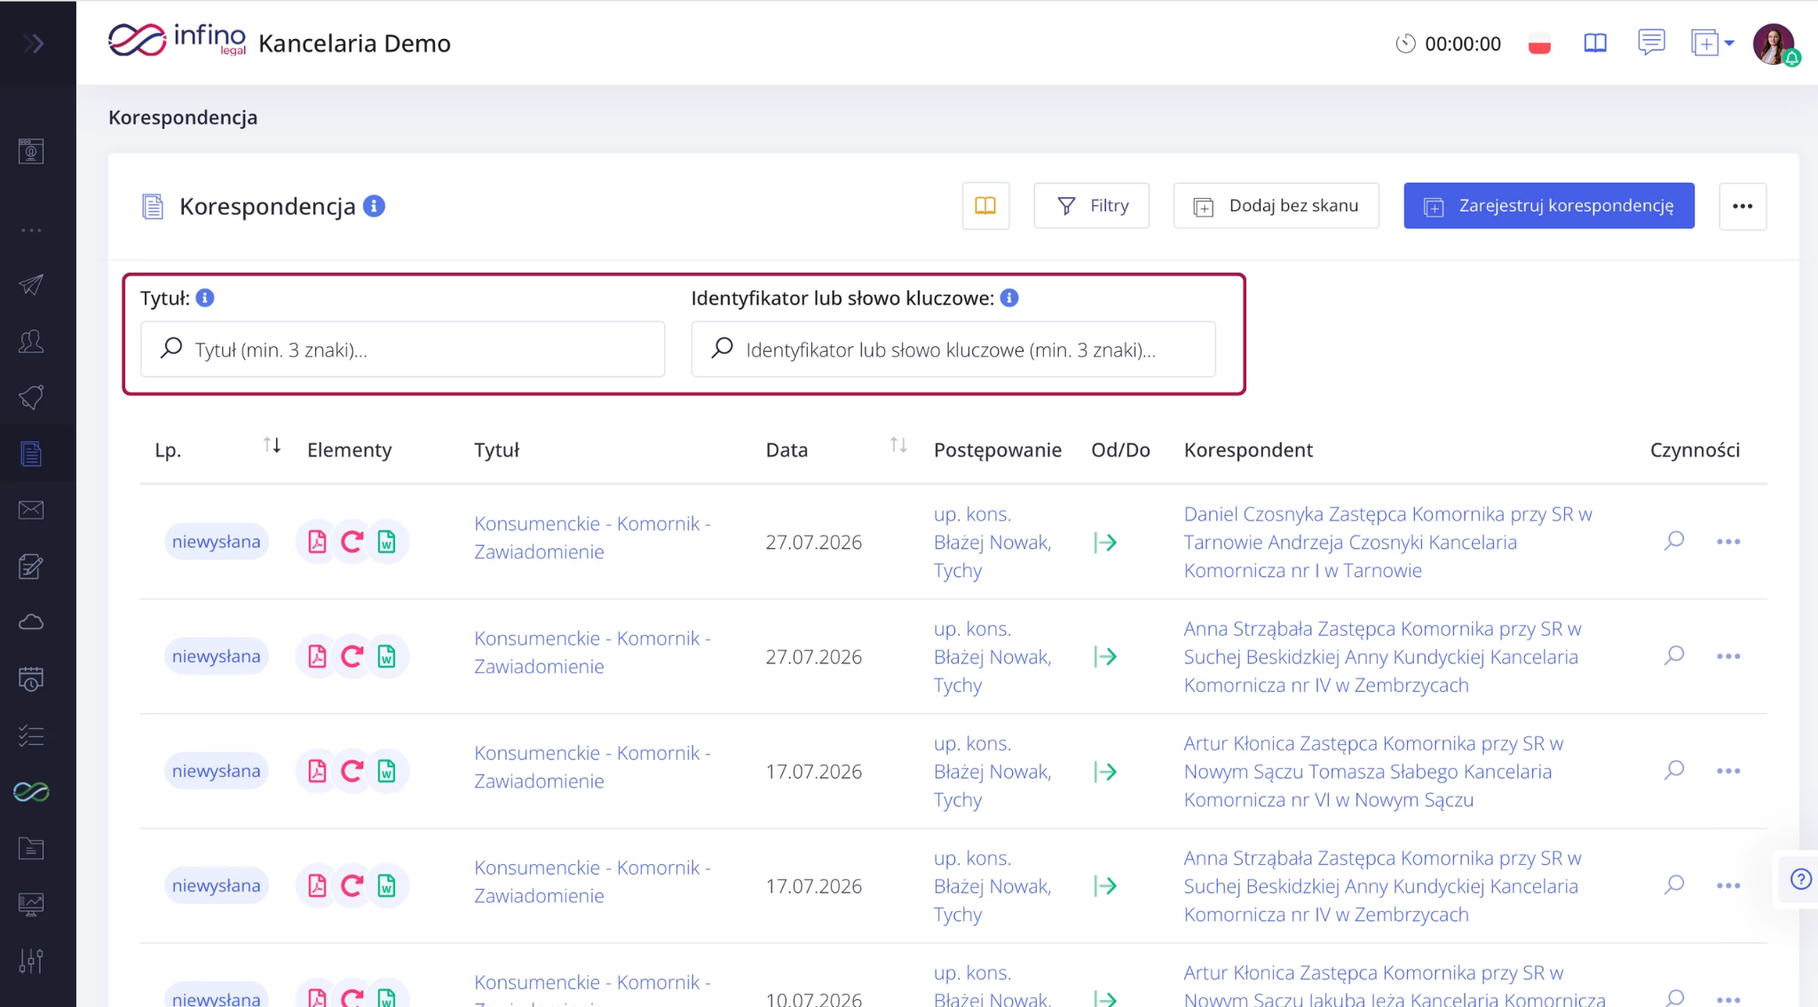
Task: Open the settings sliders sidebar icon
Action: [x=31, y=961]
